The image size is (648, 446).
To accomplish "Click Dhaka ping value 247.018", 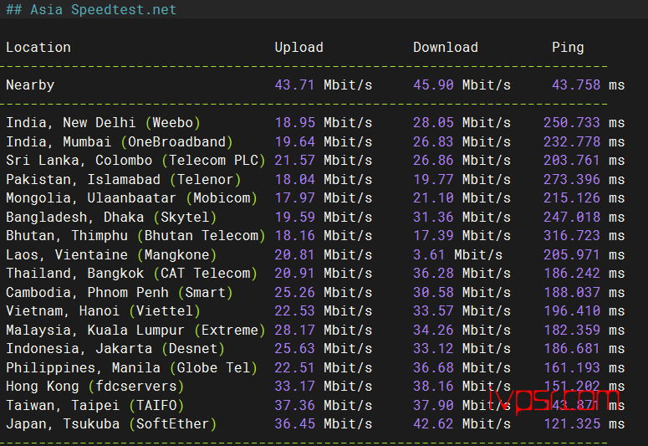I will (x=572, y=218).
